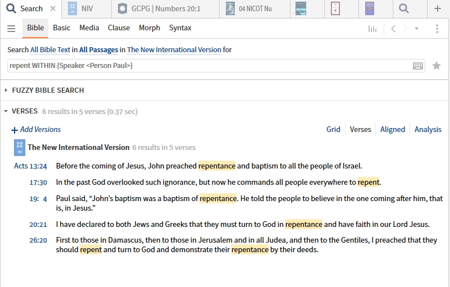The height and width of the screenshot is (287, 450).
Task: Click highlighted 'repentance' in verse 19:4
Action: 218,199
